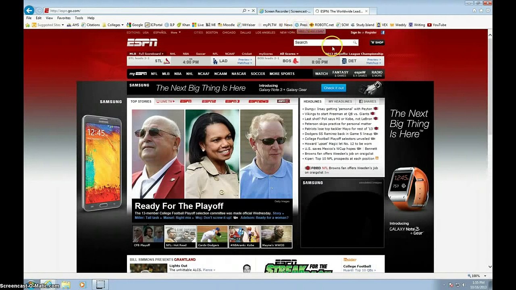Click the browser Home icon
Screen dimensions: 516x290
[474, 11]
